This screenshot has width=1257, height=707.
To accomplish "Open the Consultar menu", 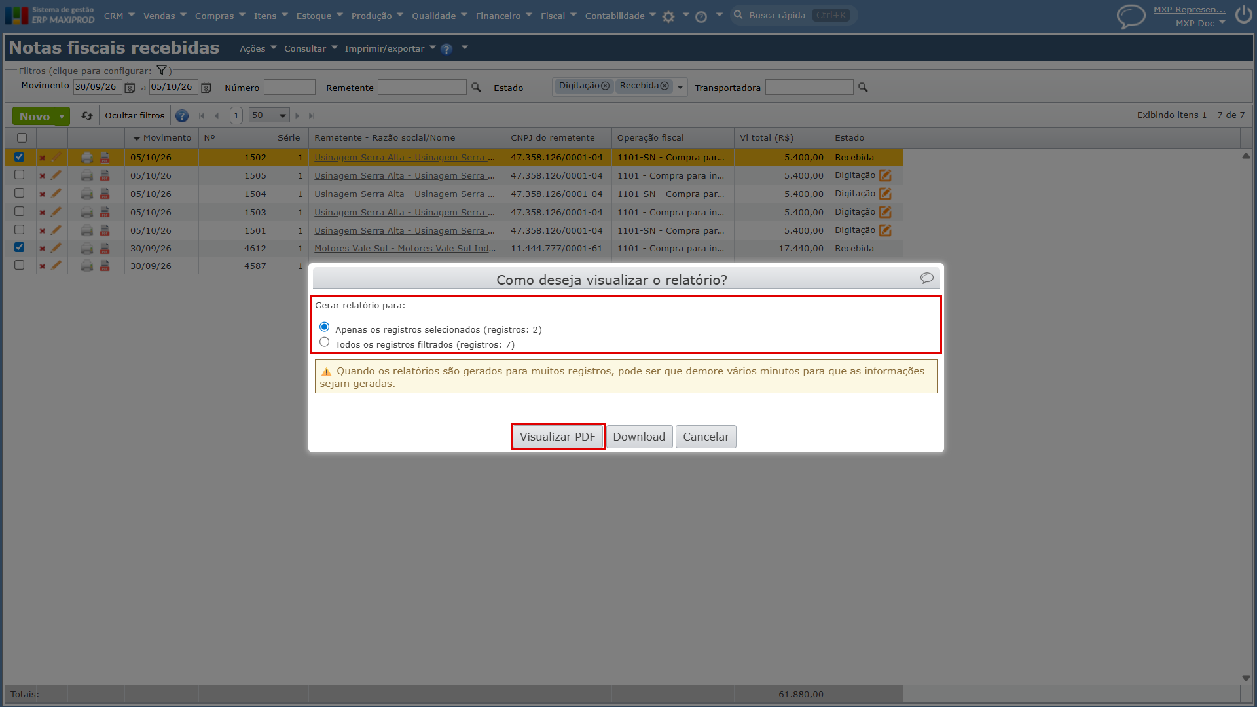I will click(x=310, y=48).
